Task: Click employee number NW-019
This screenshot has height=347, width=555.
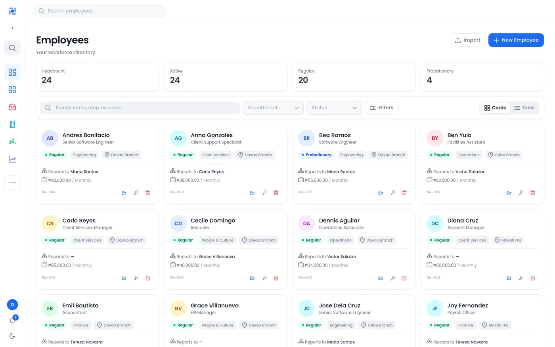Action: tap(177, 278)
